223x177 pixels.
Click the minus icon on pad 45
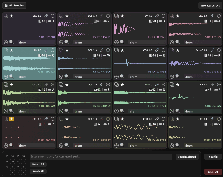click(x=108, y=50)
